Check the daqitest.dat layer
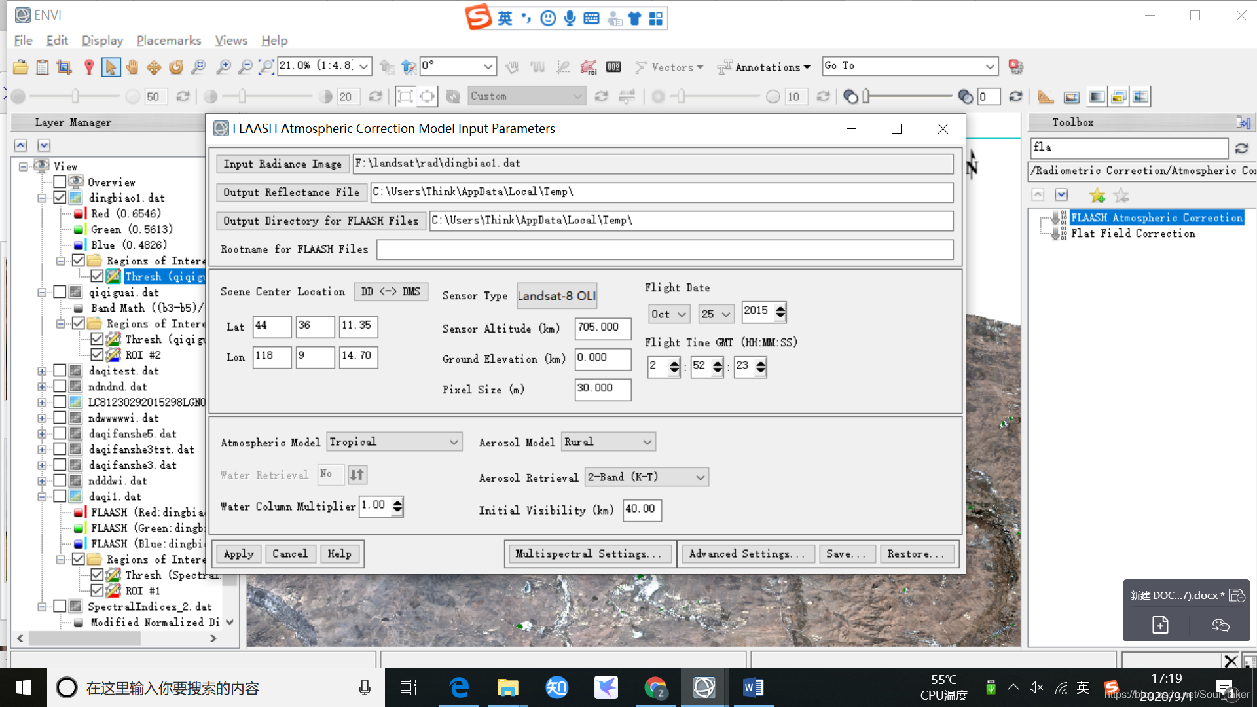This screenshot has height=707, width=1257. coord(60,370)
